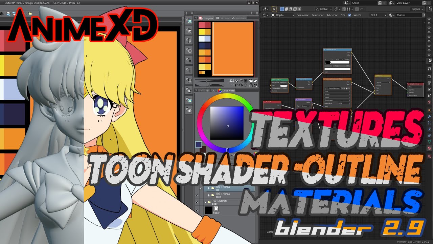433x244 pixels.
Task: Click the Navigator rotate right icon
Action: pyautogui.click(x=241, y=85)
